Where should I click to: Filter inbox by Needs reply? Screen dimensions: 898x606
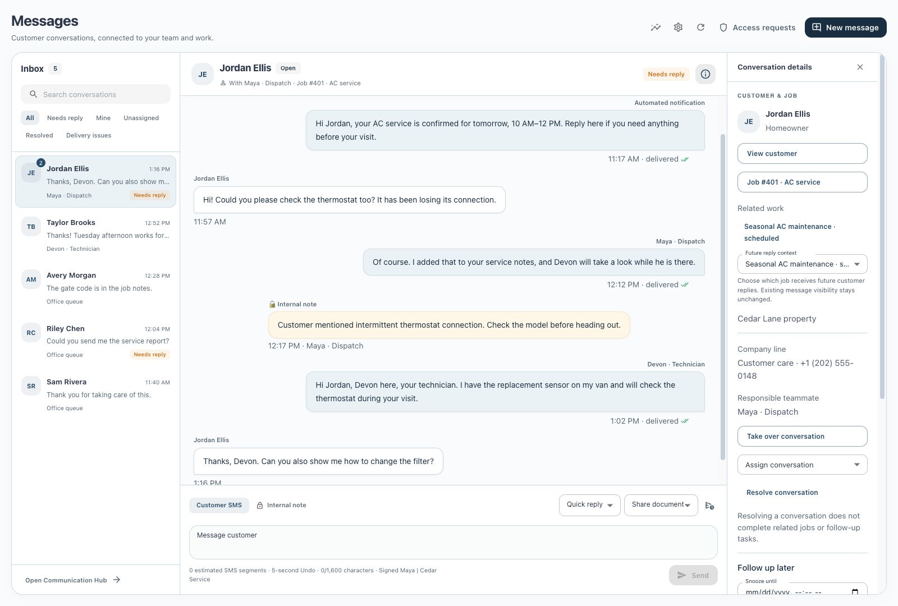click(x=65, y=118)
